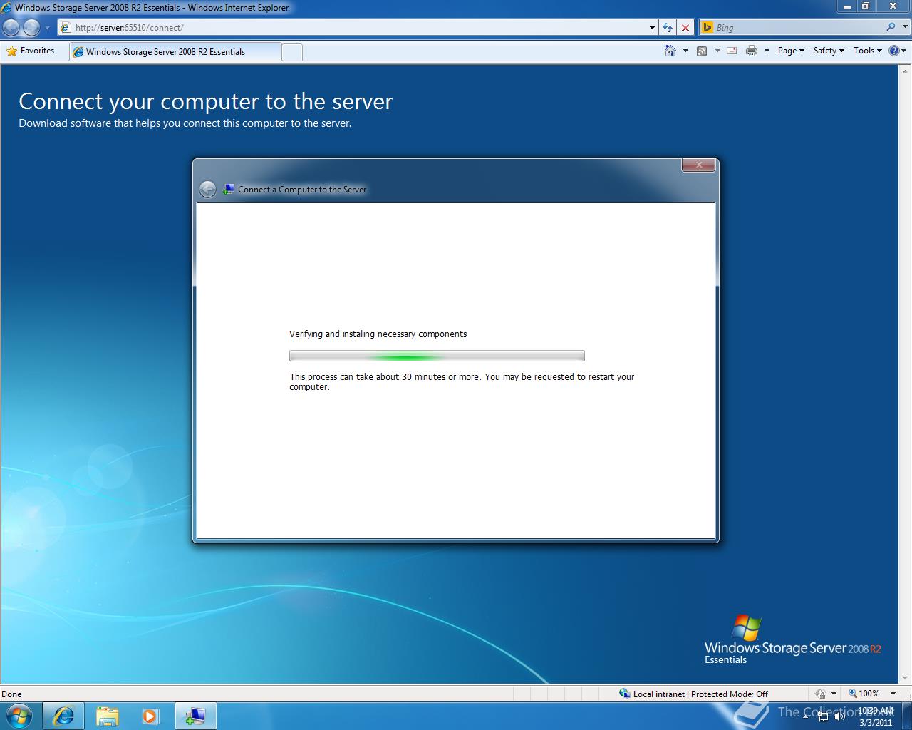Open the Tools menu

point(868,51)
